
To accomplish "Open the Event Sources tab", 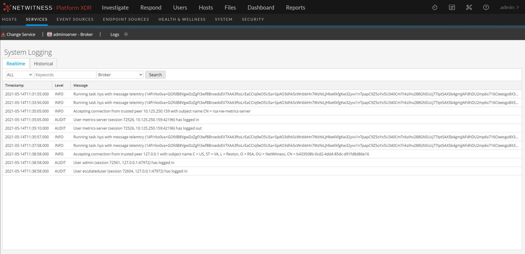I will pyautogui.click(x=75, y=19).
